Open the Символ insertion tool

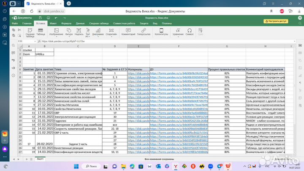coord(189,31)
